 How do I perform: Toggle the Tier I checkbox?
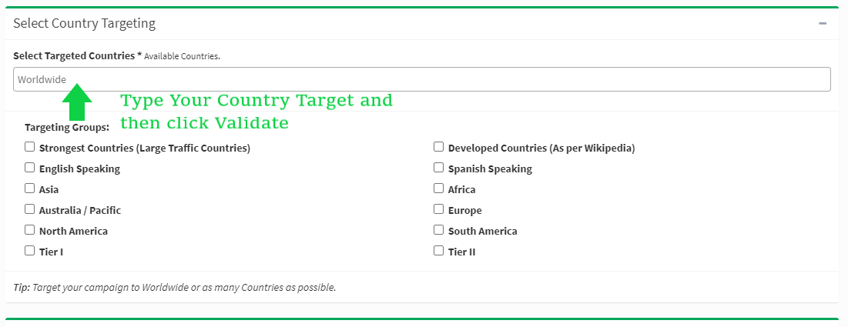pyautogui.click(x=30, y=251)
